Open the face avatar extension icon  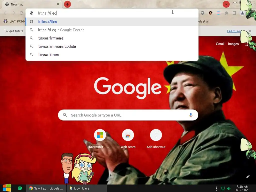pos(210,13)
